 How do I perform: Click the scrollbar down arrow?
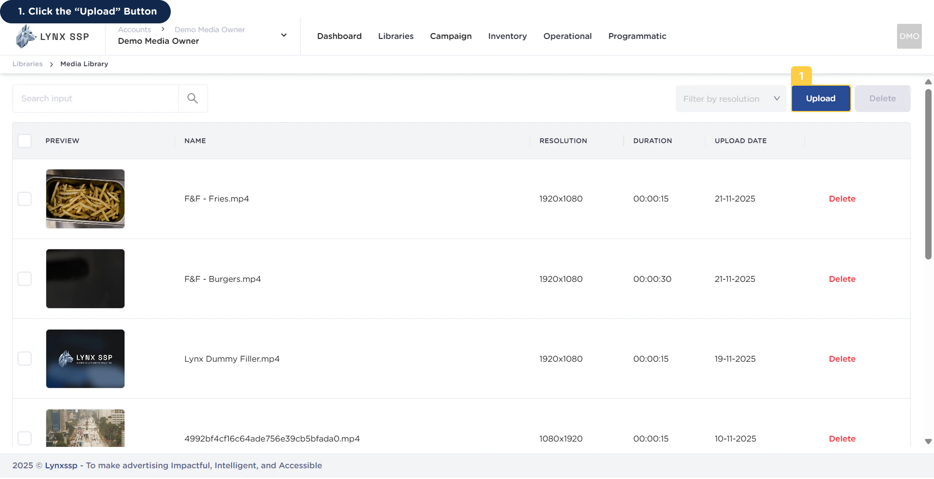pos(928,442)
